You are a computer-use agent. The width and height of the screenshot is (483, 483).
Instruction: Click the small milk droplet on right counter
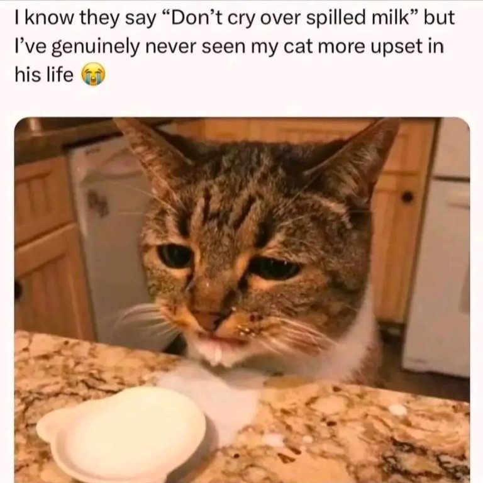click(397, 410)
